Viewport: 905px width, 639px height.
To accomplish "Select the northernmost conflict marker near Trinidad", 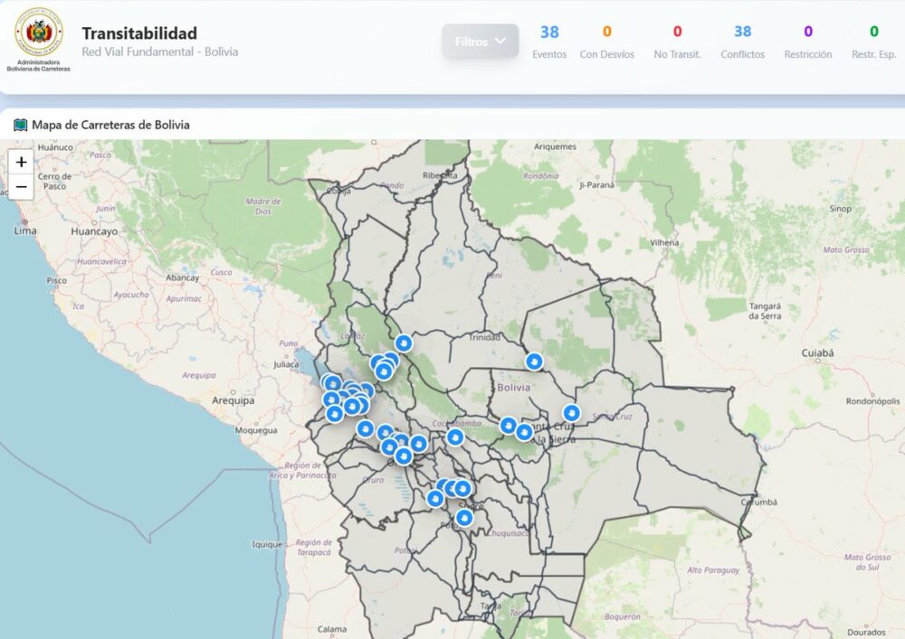I will (404, 343).
